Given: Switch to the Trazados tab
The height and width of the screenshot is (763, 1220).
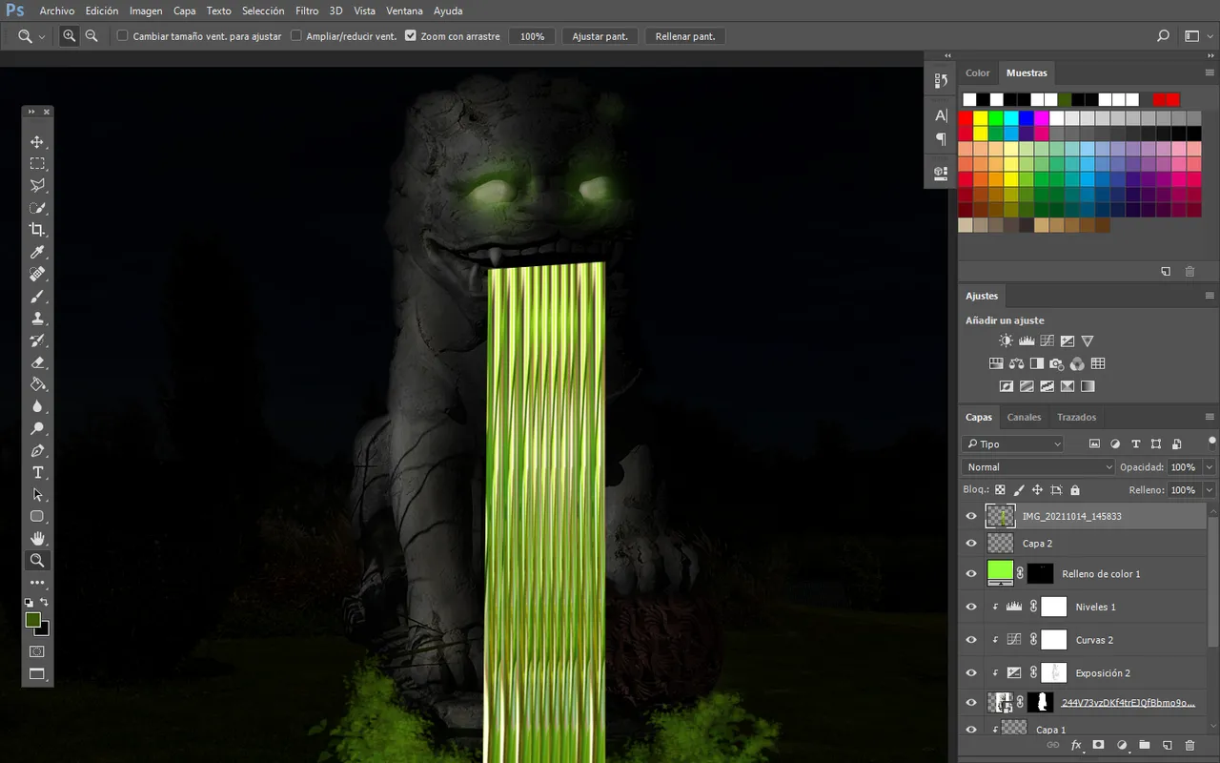Looking at the screenshot, I should click(1076, 418).
